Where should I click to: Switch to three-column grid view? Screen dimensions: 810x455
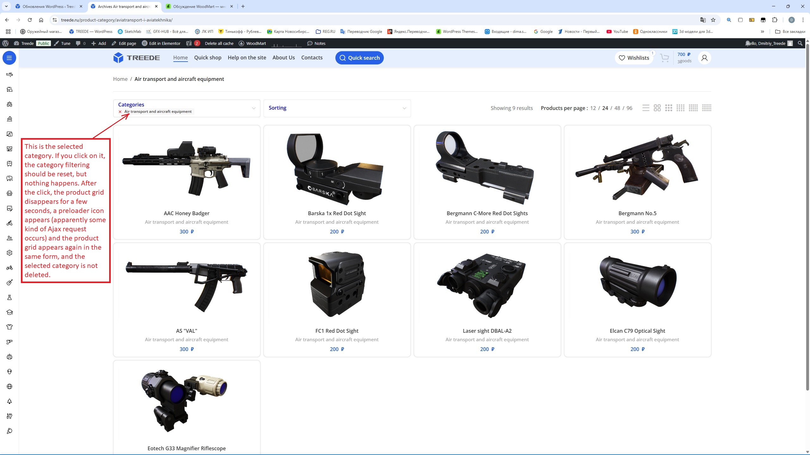click(669, 108)
